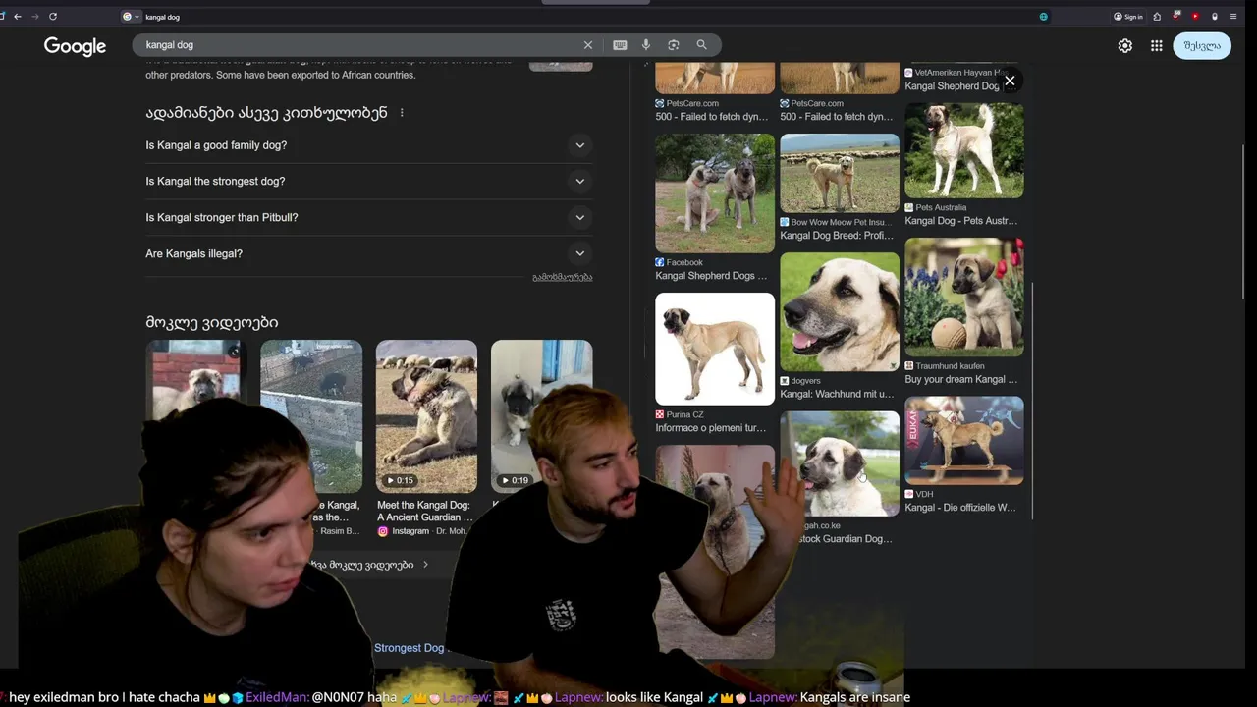Open the Purina CZ Kangal image

[715, 349]
